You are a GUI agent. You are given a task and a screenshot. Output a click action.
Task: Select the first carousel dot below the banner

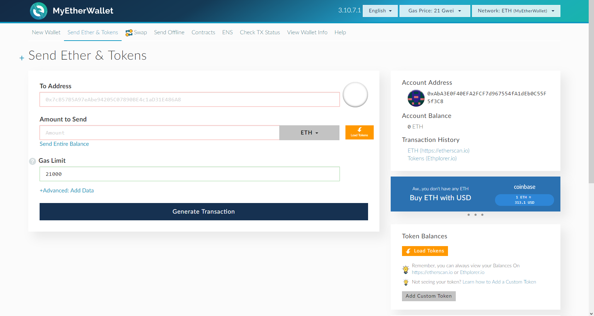point(469,215)
